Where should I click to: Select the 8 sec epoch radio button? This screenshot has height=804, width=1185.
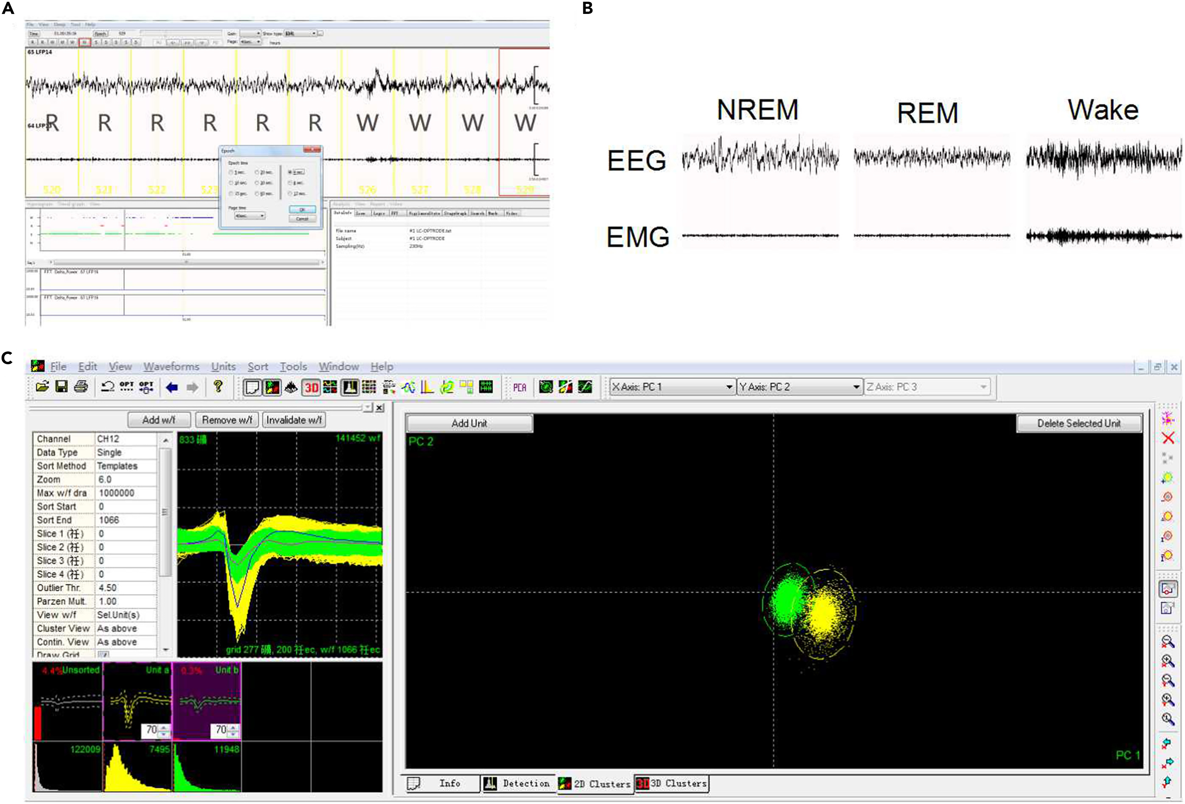coord(290,184)
